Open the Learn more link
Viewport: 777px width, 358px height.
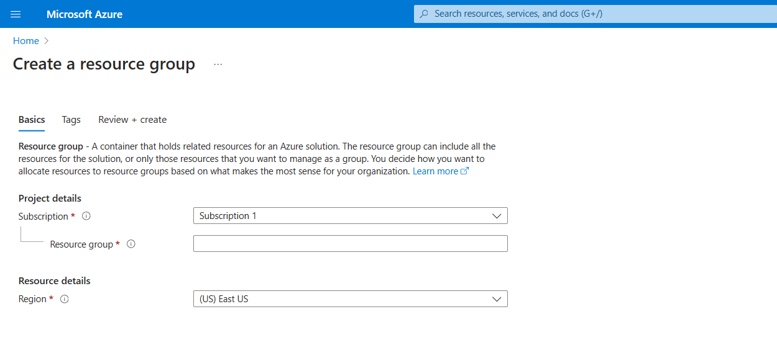pyautogui.click(x=434, y=171)
